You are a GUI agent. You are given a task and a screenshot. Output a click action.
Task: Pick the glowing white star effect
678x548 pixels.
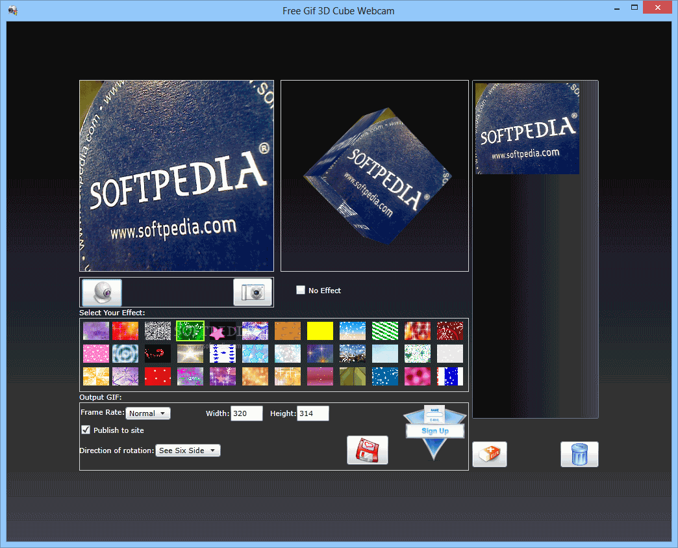[190, 354]
